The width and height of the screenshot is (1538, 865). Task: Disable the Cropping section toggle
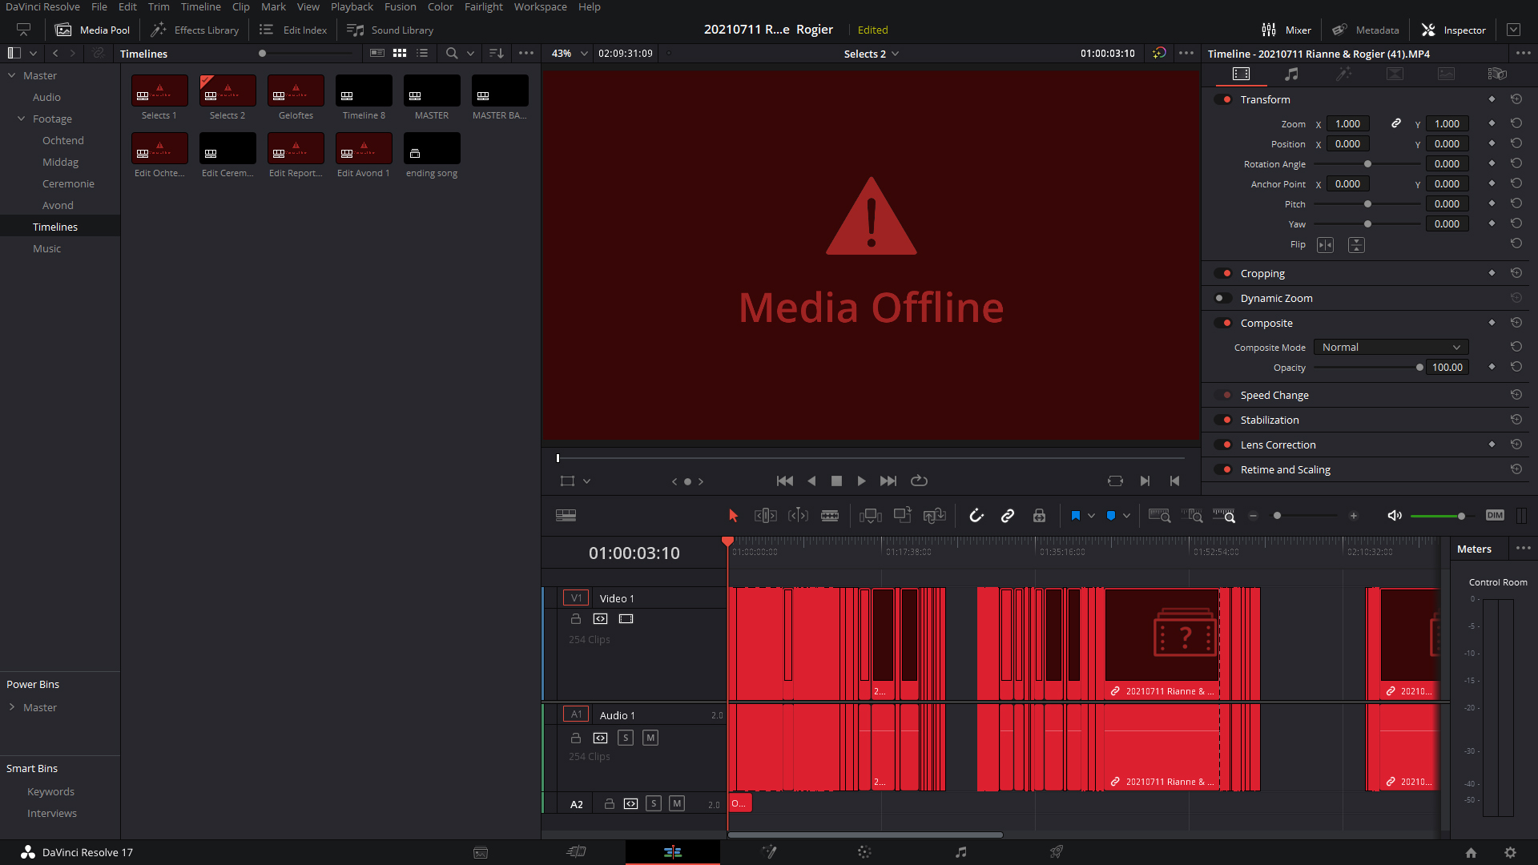[1223, 273]
